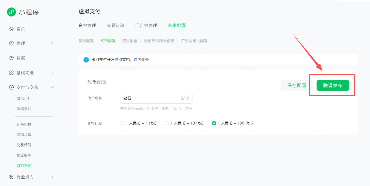Go to 首页 in the sidebar

point(21,29)
